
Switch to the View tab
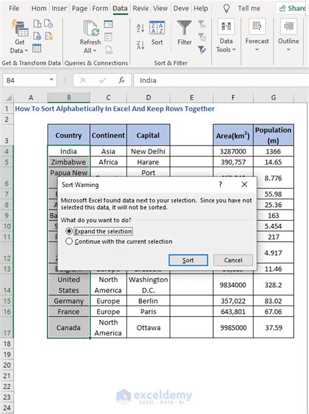pos(160,8)
